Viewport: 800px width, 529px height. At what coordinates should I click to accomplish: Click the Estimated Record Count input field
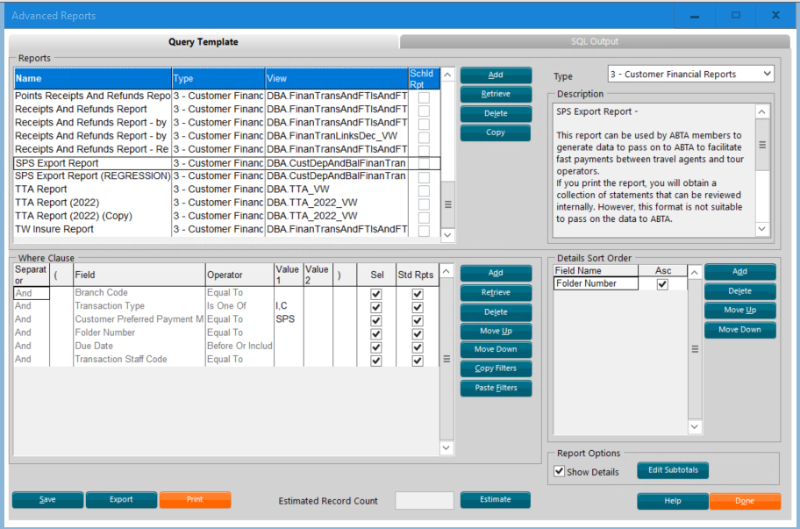coord(424,500)
